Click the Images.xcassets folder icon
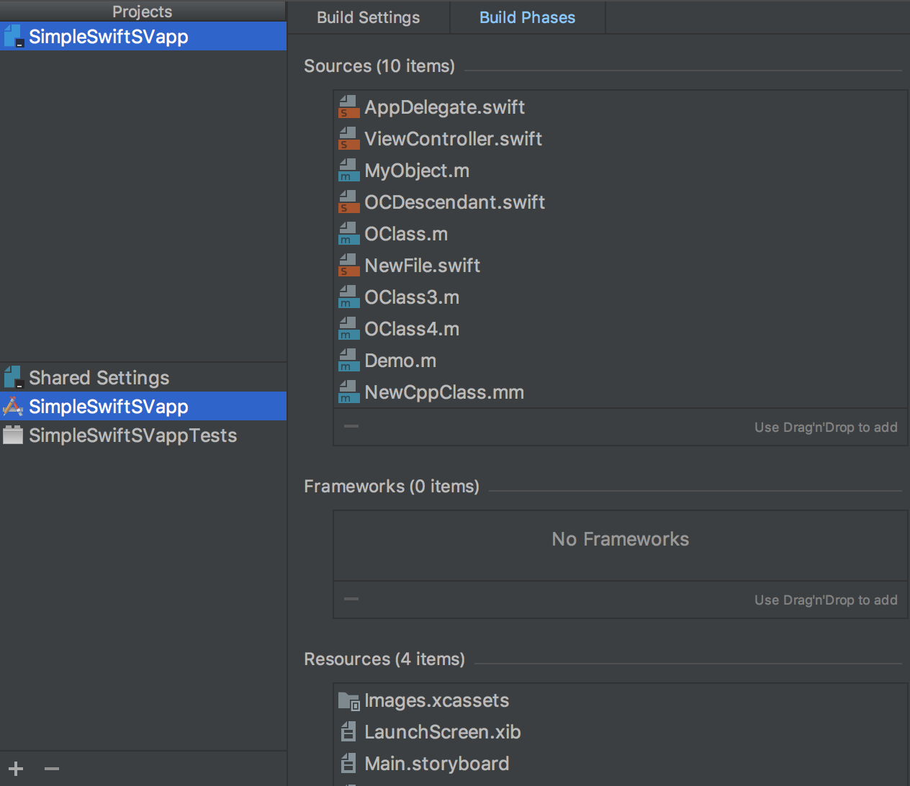 (x=348, y=700)
